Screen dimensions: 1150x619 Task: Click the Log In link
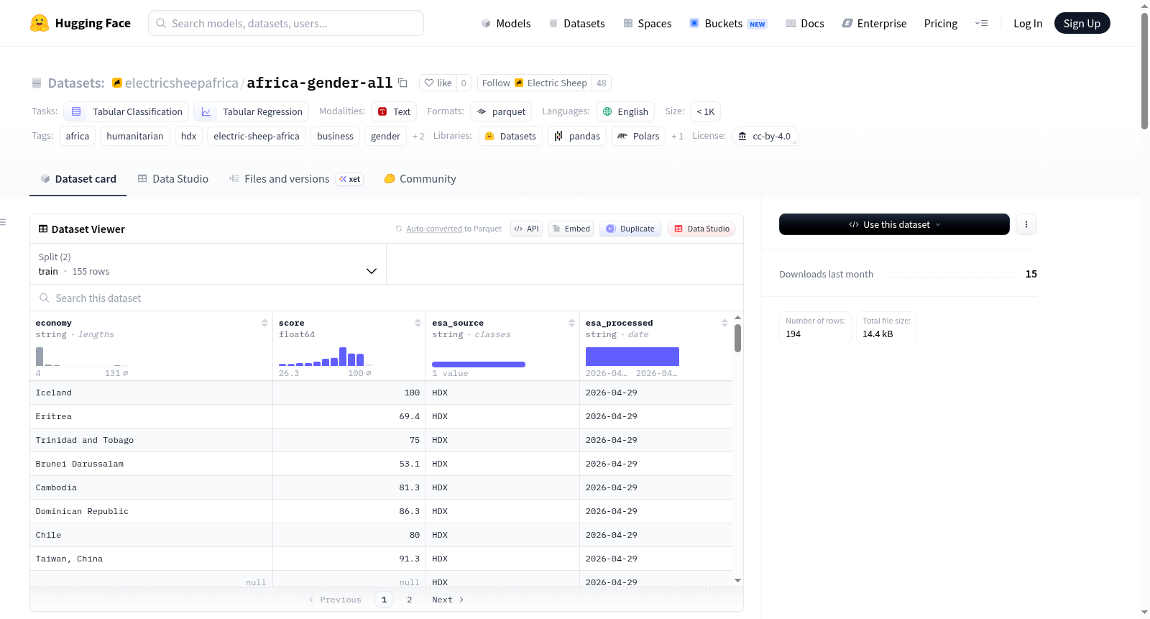tap(1028, 23)
